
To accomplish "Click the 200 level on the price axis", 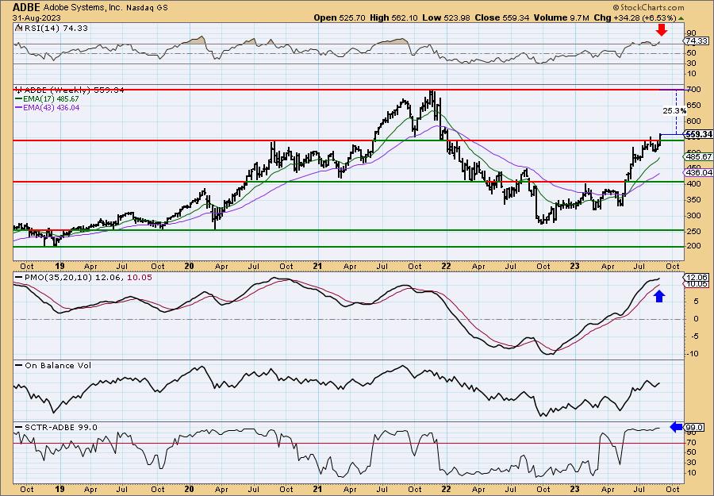I will click(694, 246).
